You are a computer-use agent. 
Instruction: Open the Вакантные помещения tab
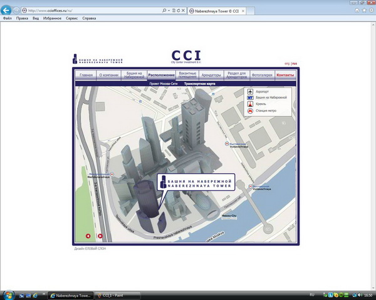187,75
